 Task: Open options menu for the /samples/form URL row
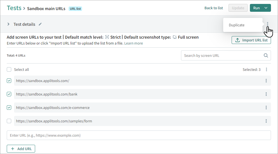(x=266, y=121)
